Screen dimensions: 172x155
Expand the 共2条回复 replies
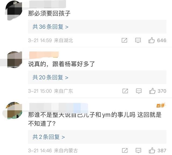49,137
